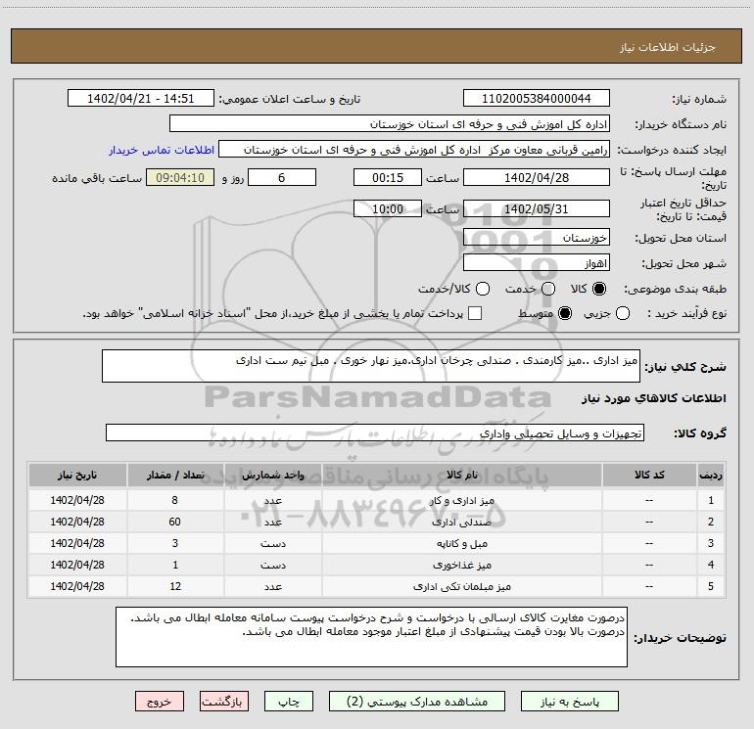Viewport: 754px width, 729px height.
Task: Click the delivery city field اهواز
Action: click(537, 263)
